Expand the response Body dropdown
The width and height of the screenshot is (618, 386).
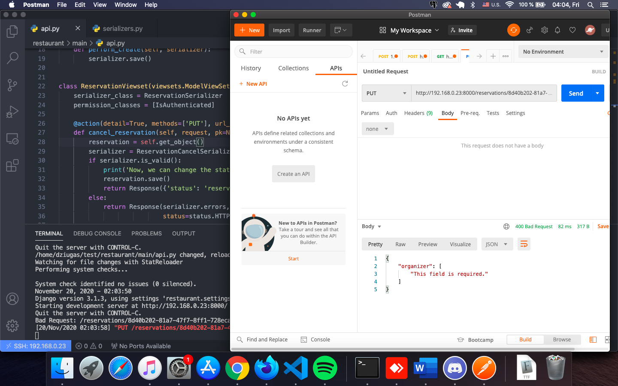tap(372, 226)
